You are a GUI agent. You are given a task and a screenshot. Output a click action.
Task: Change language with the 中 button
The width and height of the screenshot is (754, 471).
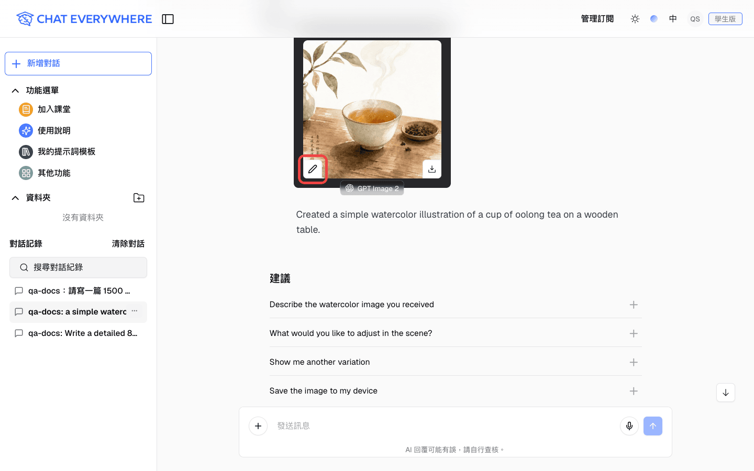click(x=673, y=19)
